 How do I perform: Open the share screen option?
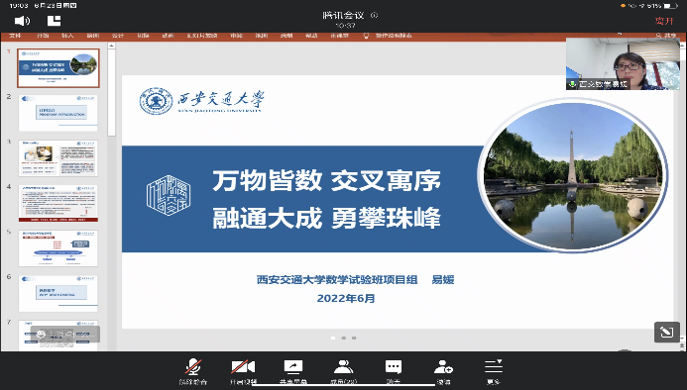pos(293,371)
